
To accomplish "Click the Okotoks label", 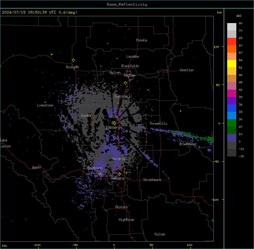I will tap(121, 207).
